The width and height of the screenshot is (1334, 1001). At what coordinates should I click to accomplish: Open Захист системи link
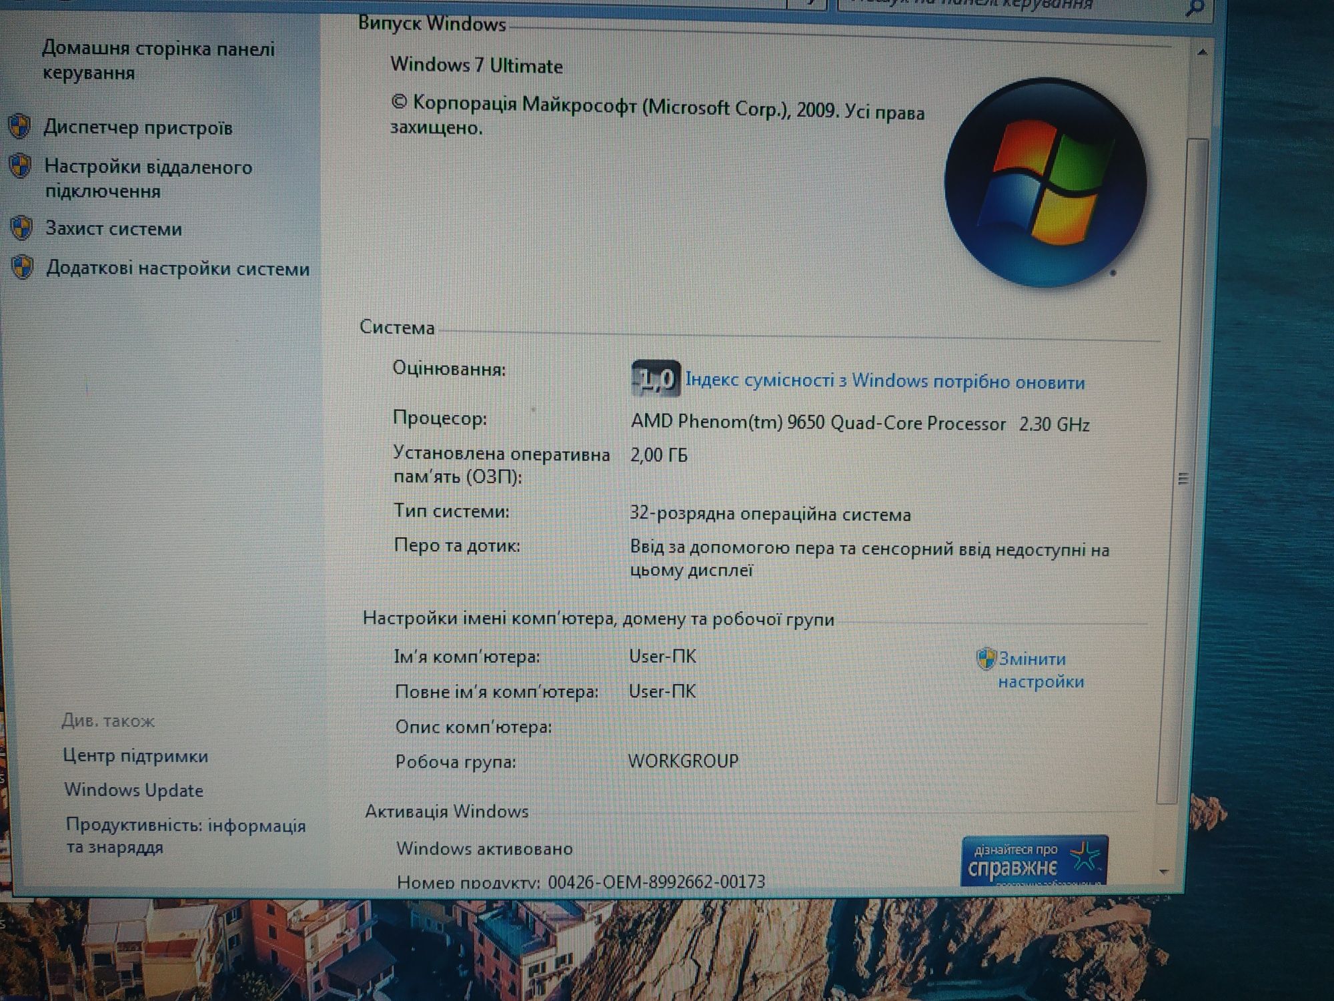(x=113, y=229)
